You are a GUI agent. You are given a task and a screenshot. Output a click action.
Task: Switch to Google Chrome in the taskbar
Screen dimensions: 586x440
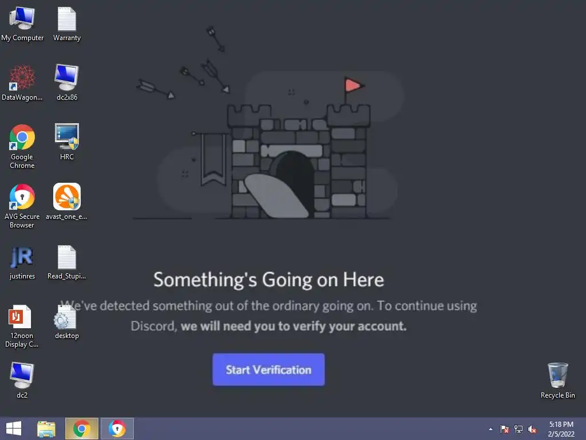tap(81, 429)
